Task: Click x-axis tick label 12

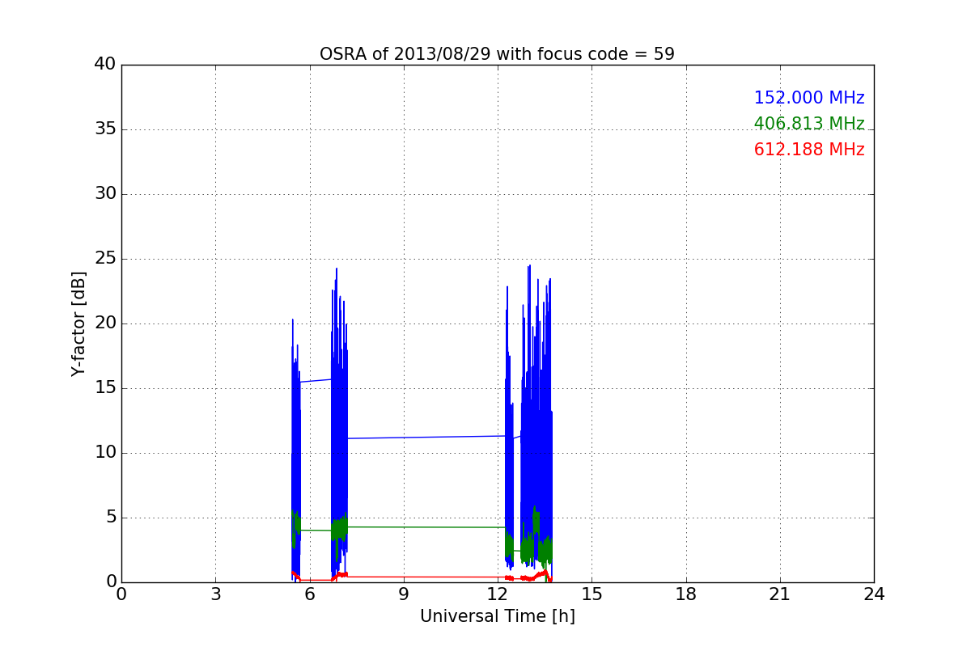Action: [498, 594]
